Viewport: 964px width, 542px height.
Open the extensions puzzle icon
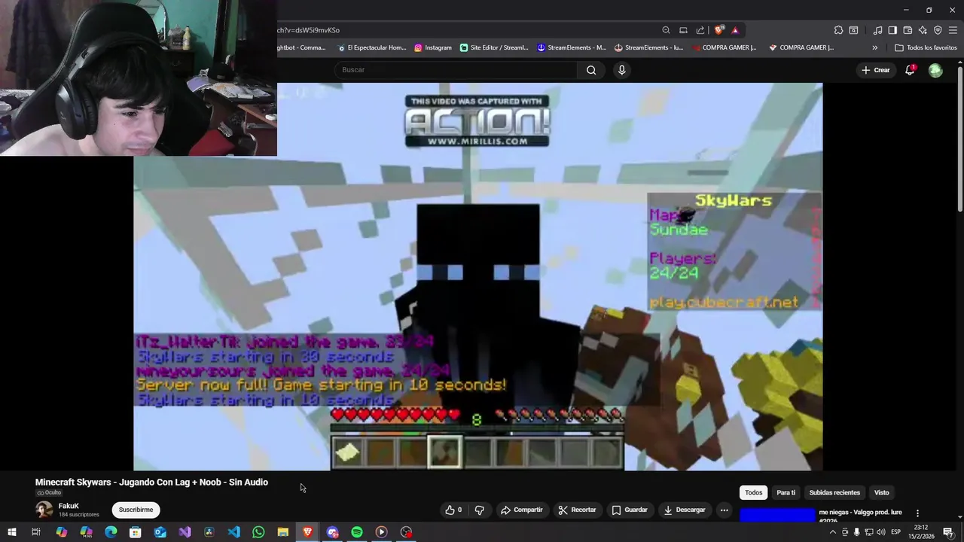[838, 30]
